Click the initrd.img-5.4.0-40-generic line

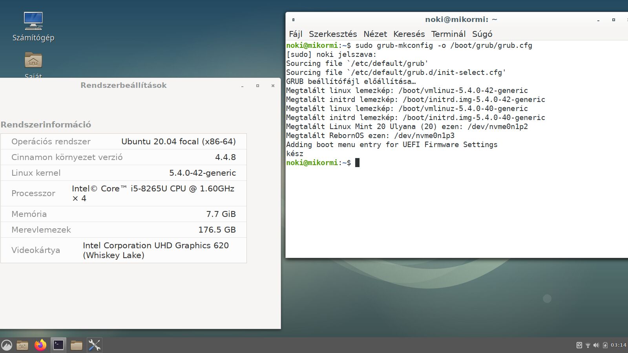coord(416,118)
